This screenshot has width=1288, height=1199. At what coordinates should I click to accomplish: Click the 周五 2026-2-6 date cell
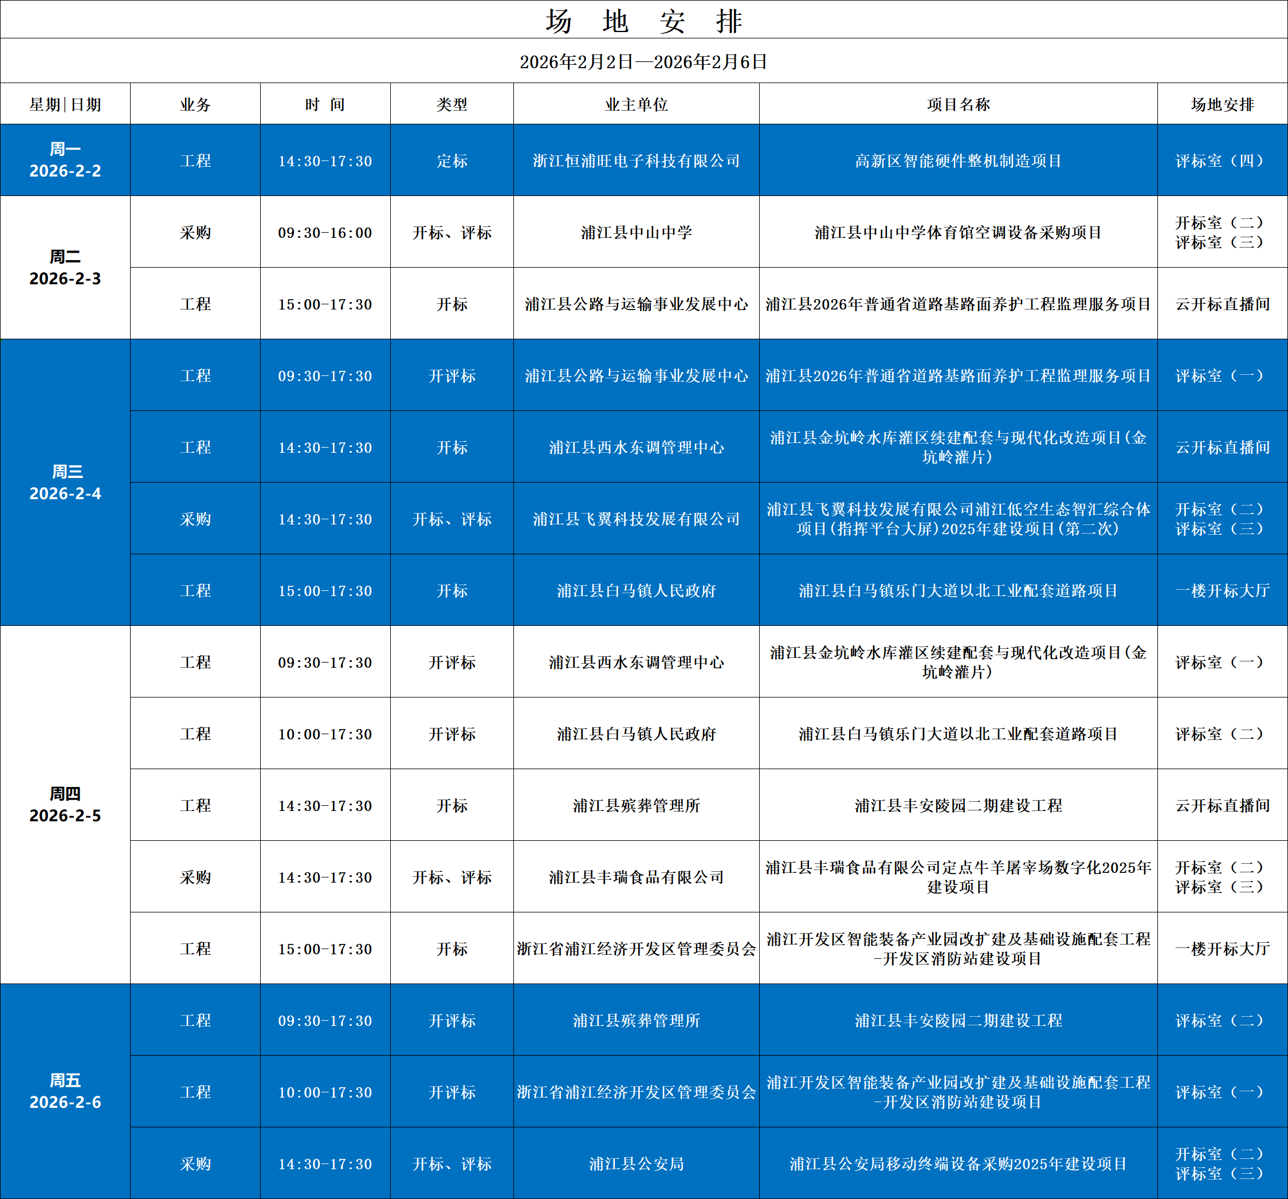coord(65,1091)
